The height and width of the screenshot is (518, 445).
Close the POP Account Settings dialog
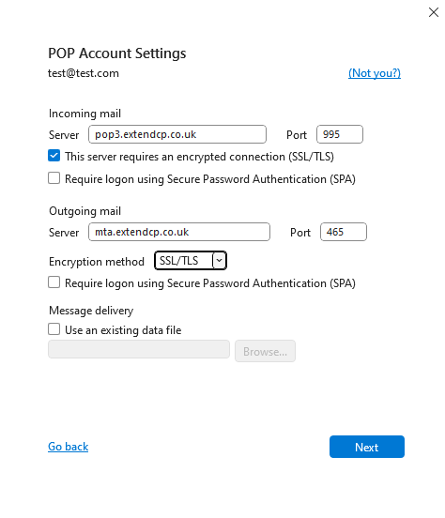click(x=434, y=12)
